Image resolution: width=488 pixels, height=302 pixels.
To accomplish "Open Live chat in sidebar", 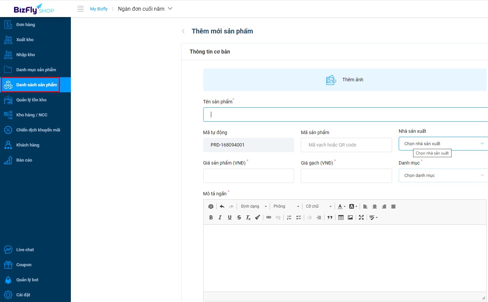I will coord(35,249).
